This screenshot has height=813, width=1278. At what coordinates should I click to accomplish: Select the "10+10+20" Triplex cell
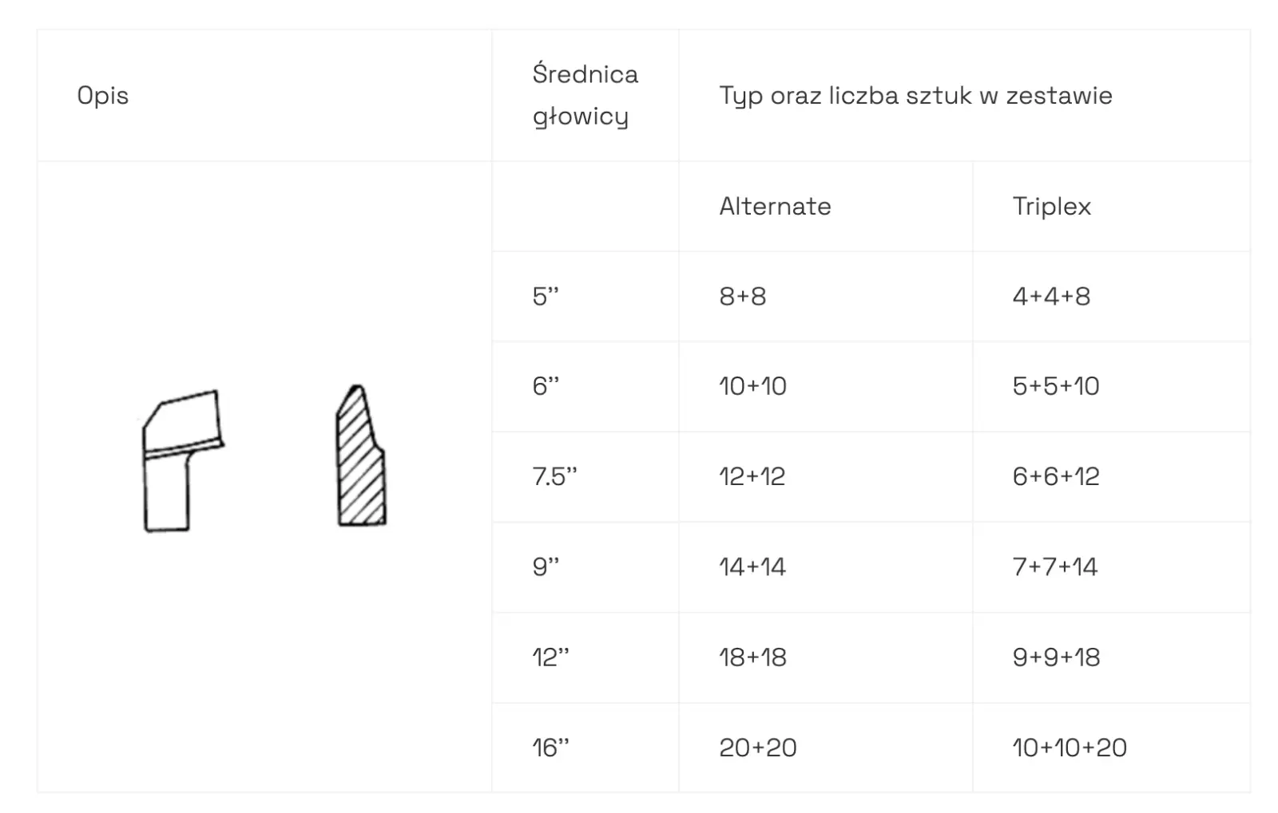click(x=1070, y=748)
